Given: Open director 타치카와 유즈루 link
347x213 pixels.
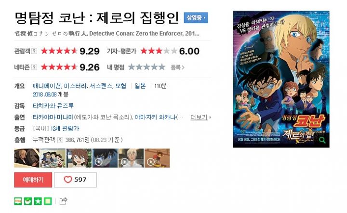Looking at the screenshot, I should (53, 106).
